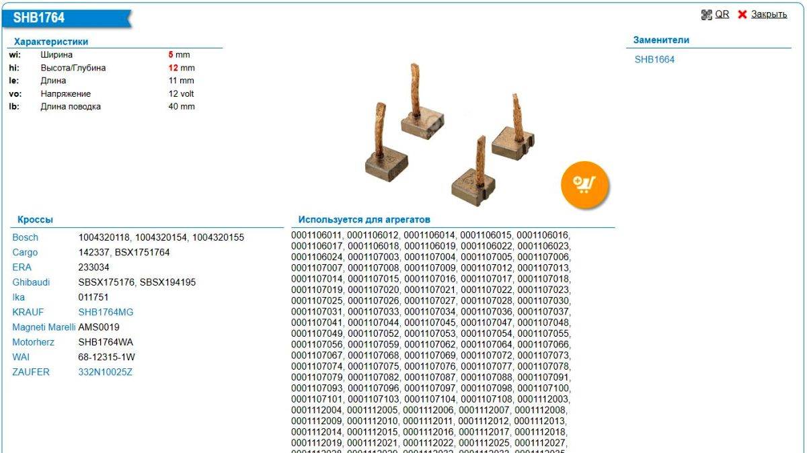Select the Motorherz brand link
The height and width of the screenshot is (453, 807).
coord(33,342)
